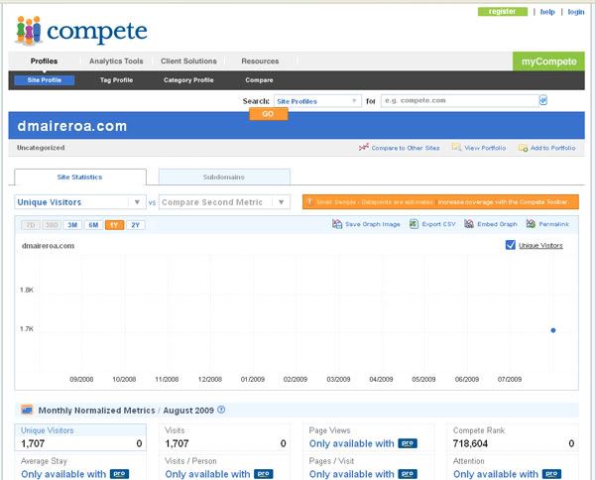595x480 pixels.
Task: Click the Permalink icon
Action: pos(531,224)
